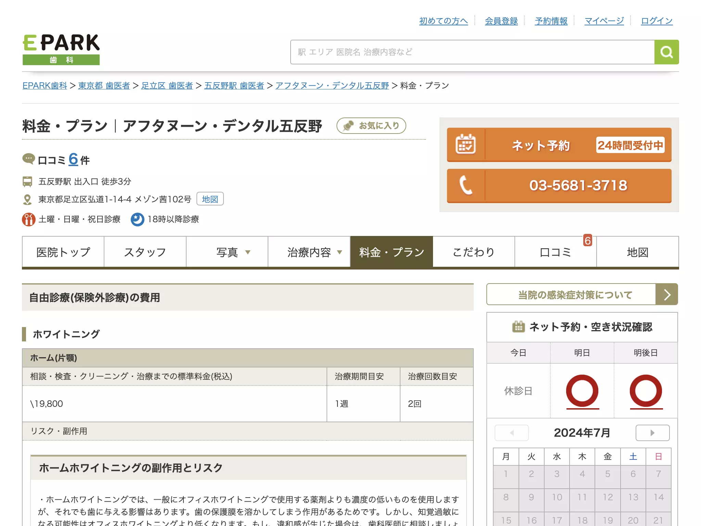
Task: Expand the 治療内容 dropdown tab
Action: (x=309, y=252)
